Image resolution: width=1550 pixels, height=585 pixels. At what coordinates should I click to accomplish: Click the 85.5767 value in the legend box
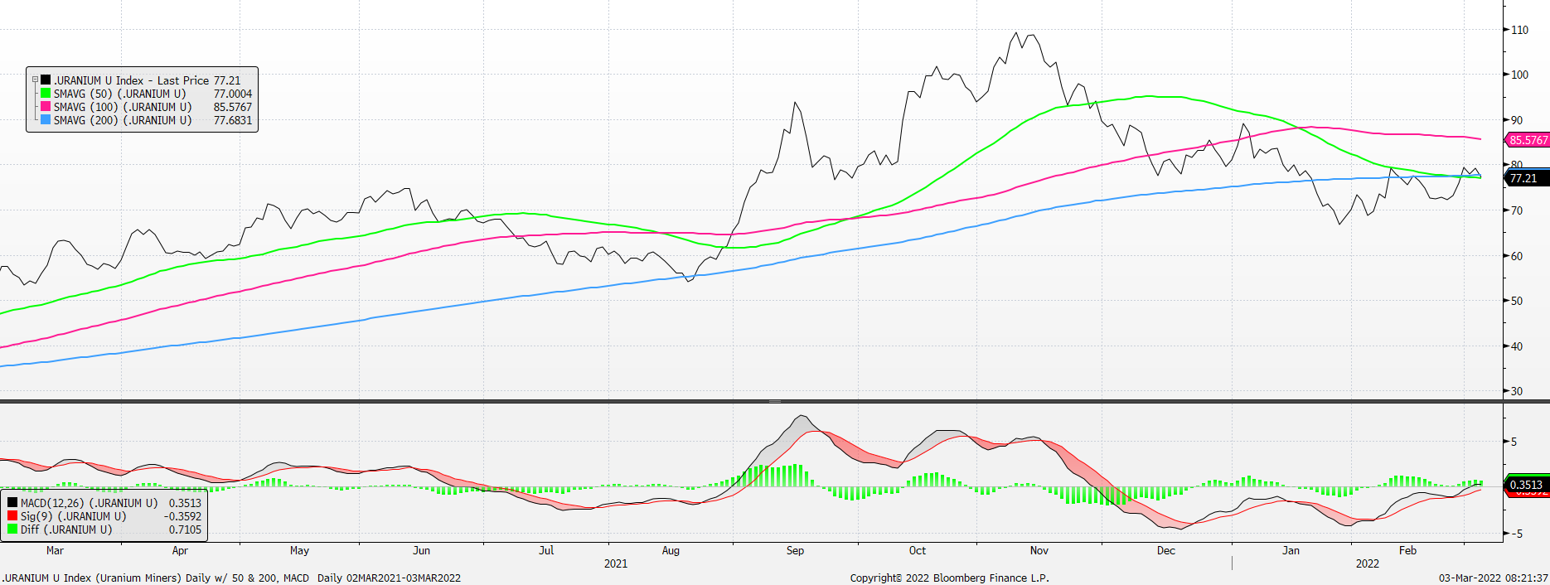pyautogui.click(x=233, y=107)
